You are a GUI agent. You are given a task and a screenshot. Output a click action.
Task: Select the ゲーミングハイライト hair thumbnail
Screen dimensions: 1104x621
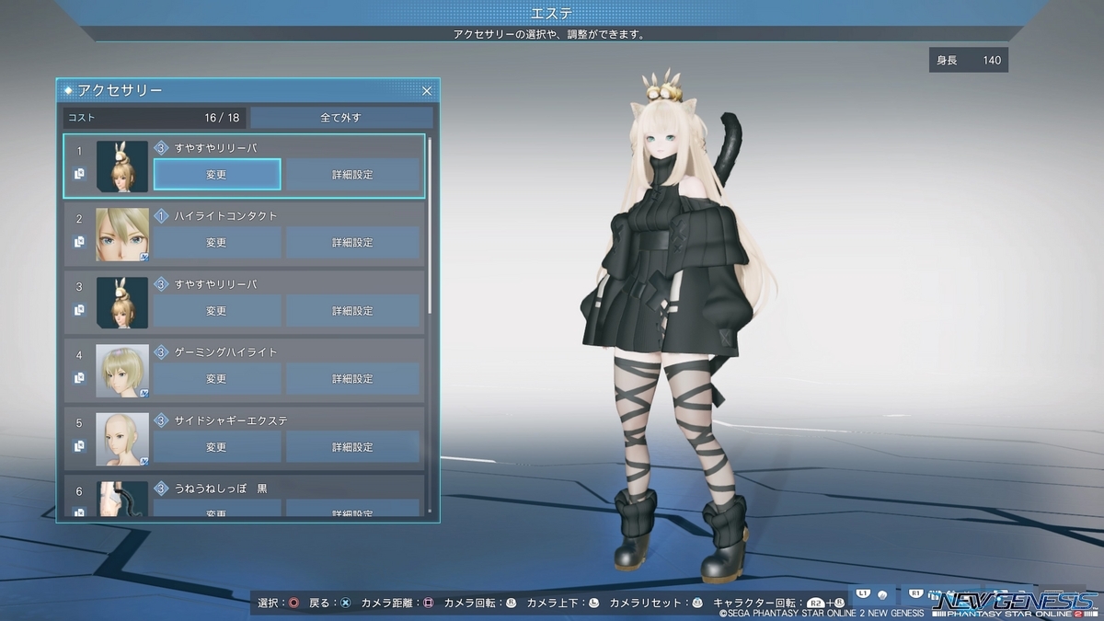pos(122,371)
